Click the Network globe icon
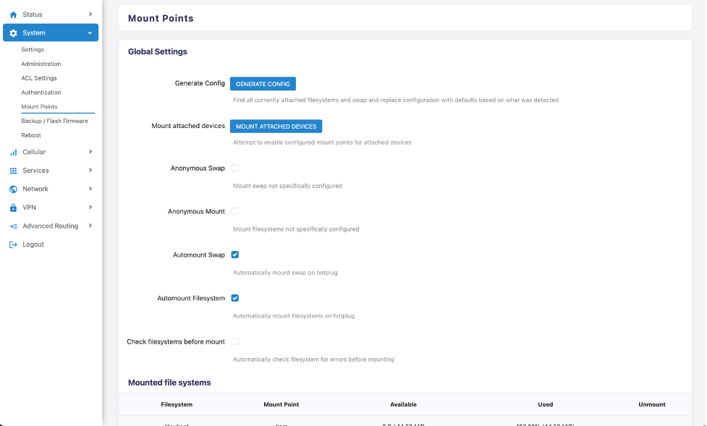The image size is (707, 426). [13, 189]
